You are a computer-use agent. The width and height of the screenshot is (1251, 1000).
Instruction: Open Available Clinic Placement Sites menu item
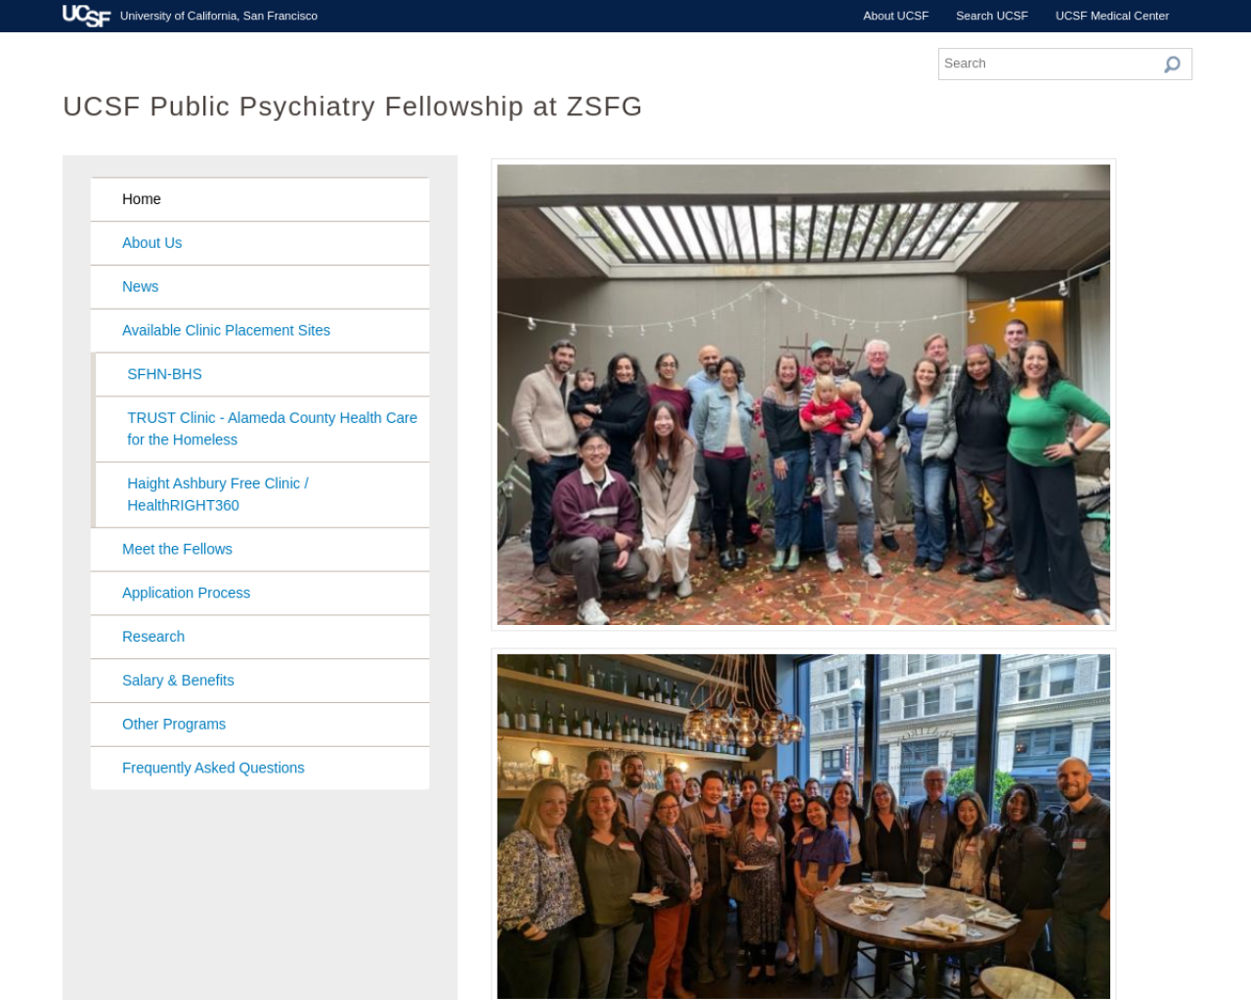[260, 331]
